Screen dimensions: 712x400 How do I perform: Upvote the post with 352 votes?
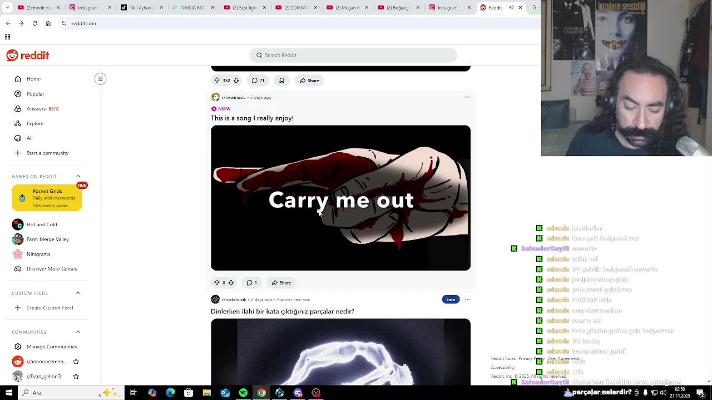[217, 81]
